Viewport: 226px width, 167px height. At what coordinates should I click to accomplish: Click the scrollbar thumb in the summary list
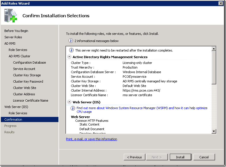click(x=214, y=67)
